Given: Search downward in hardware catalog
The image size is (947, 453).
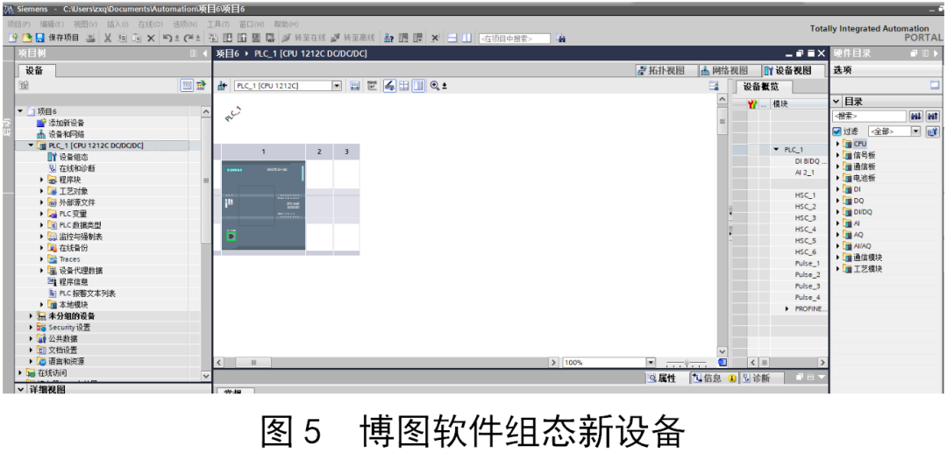Looking at the screenshot, I should [x=916, y=116].
